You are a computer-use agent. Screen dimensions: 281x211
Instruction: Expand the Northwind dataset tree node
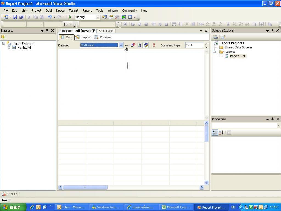click(x=9, y=48)
